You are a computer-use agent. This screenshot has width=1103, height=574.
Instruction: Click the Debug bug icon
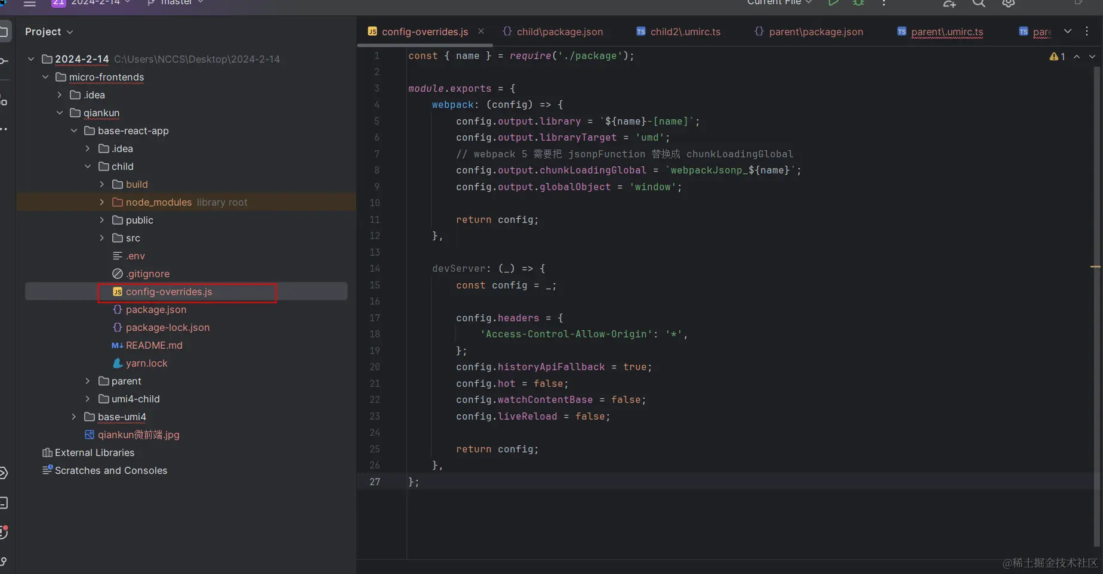[858, 3]
